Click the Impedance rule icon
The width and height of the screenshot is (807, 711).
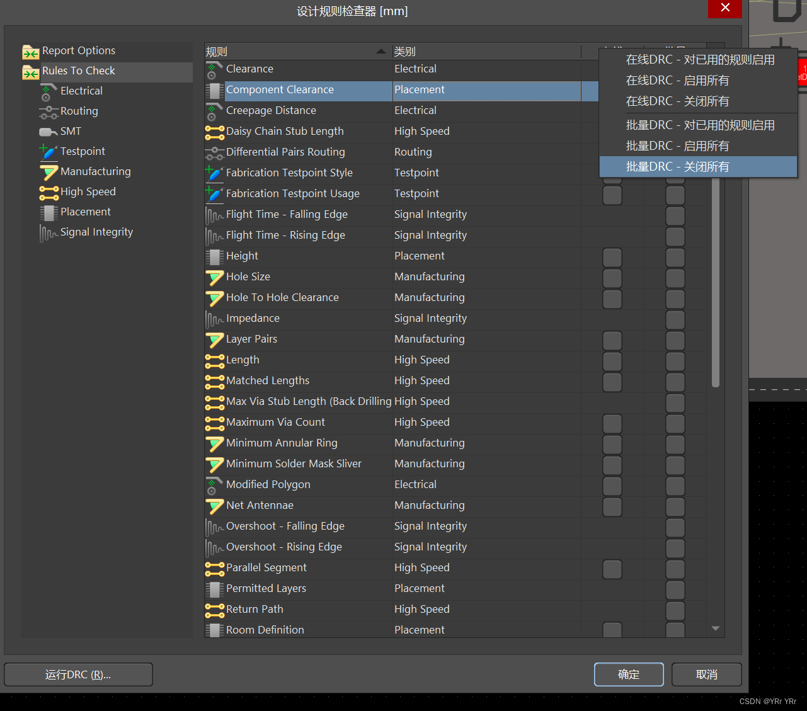[214, 319]
